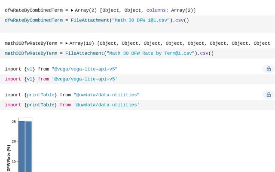
Task: Click the vl name in the import output
Action: pyautogui.click(x=29, y=69)
